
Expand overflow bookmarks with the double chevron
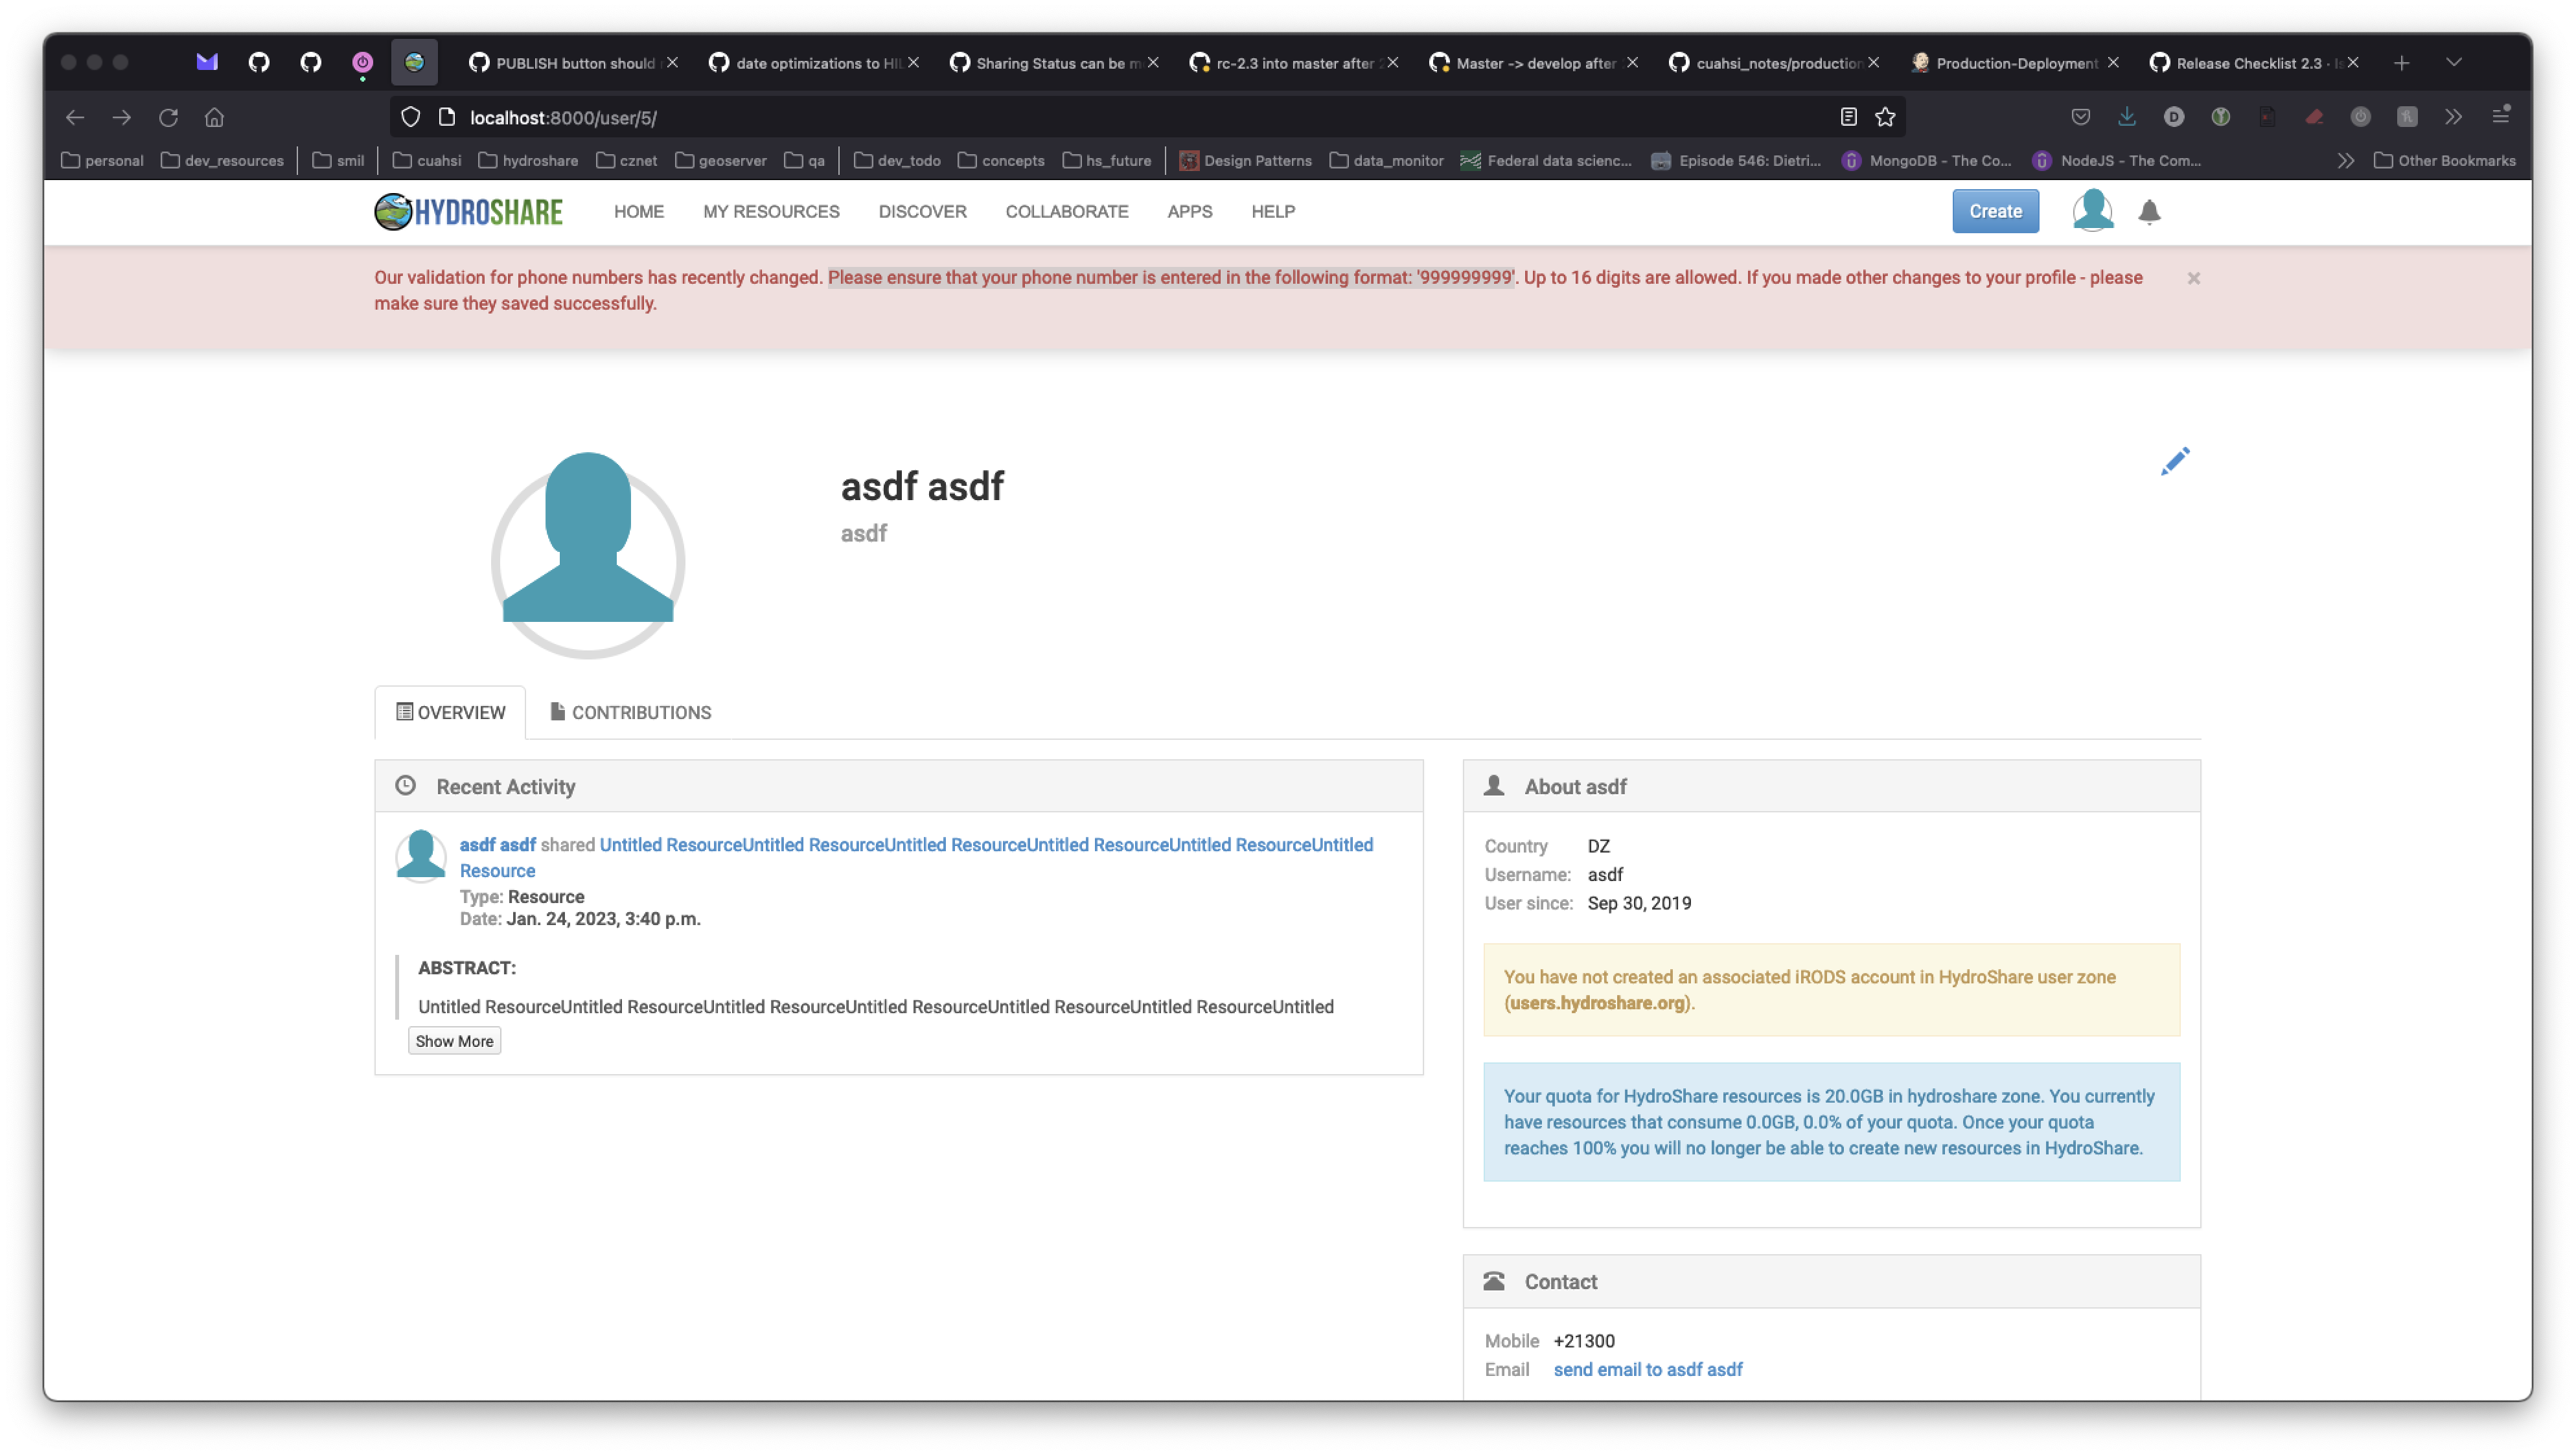(x=2345, y=160)
